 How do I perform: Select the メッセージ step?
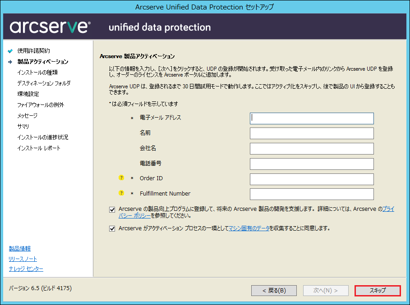(x=27, y=115)
